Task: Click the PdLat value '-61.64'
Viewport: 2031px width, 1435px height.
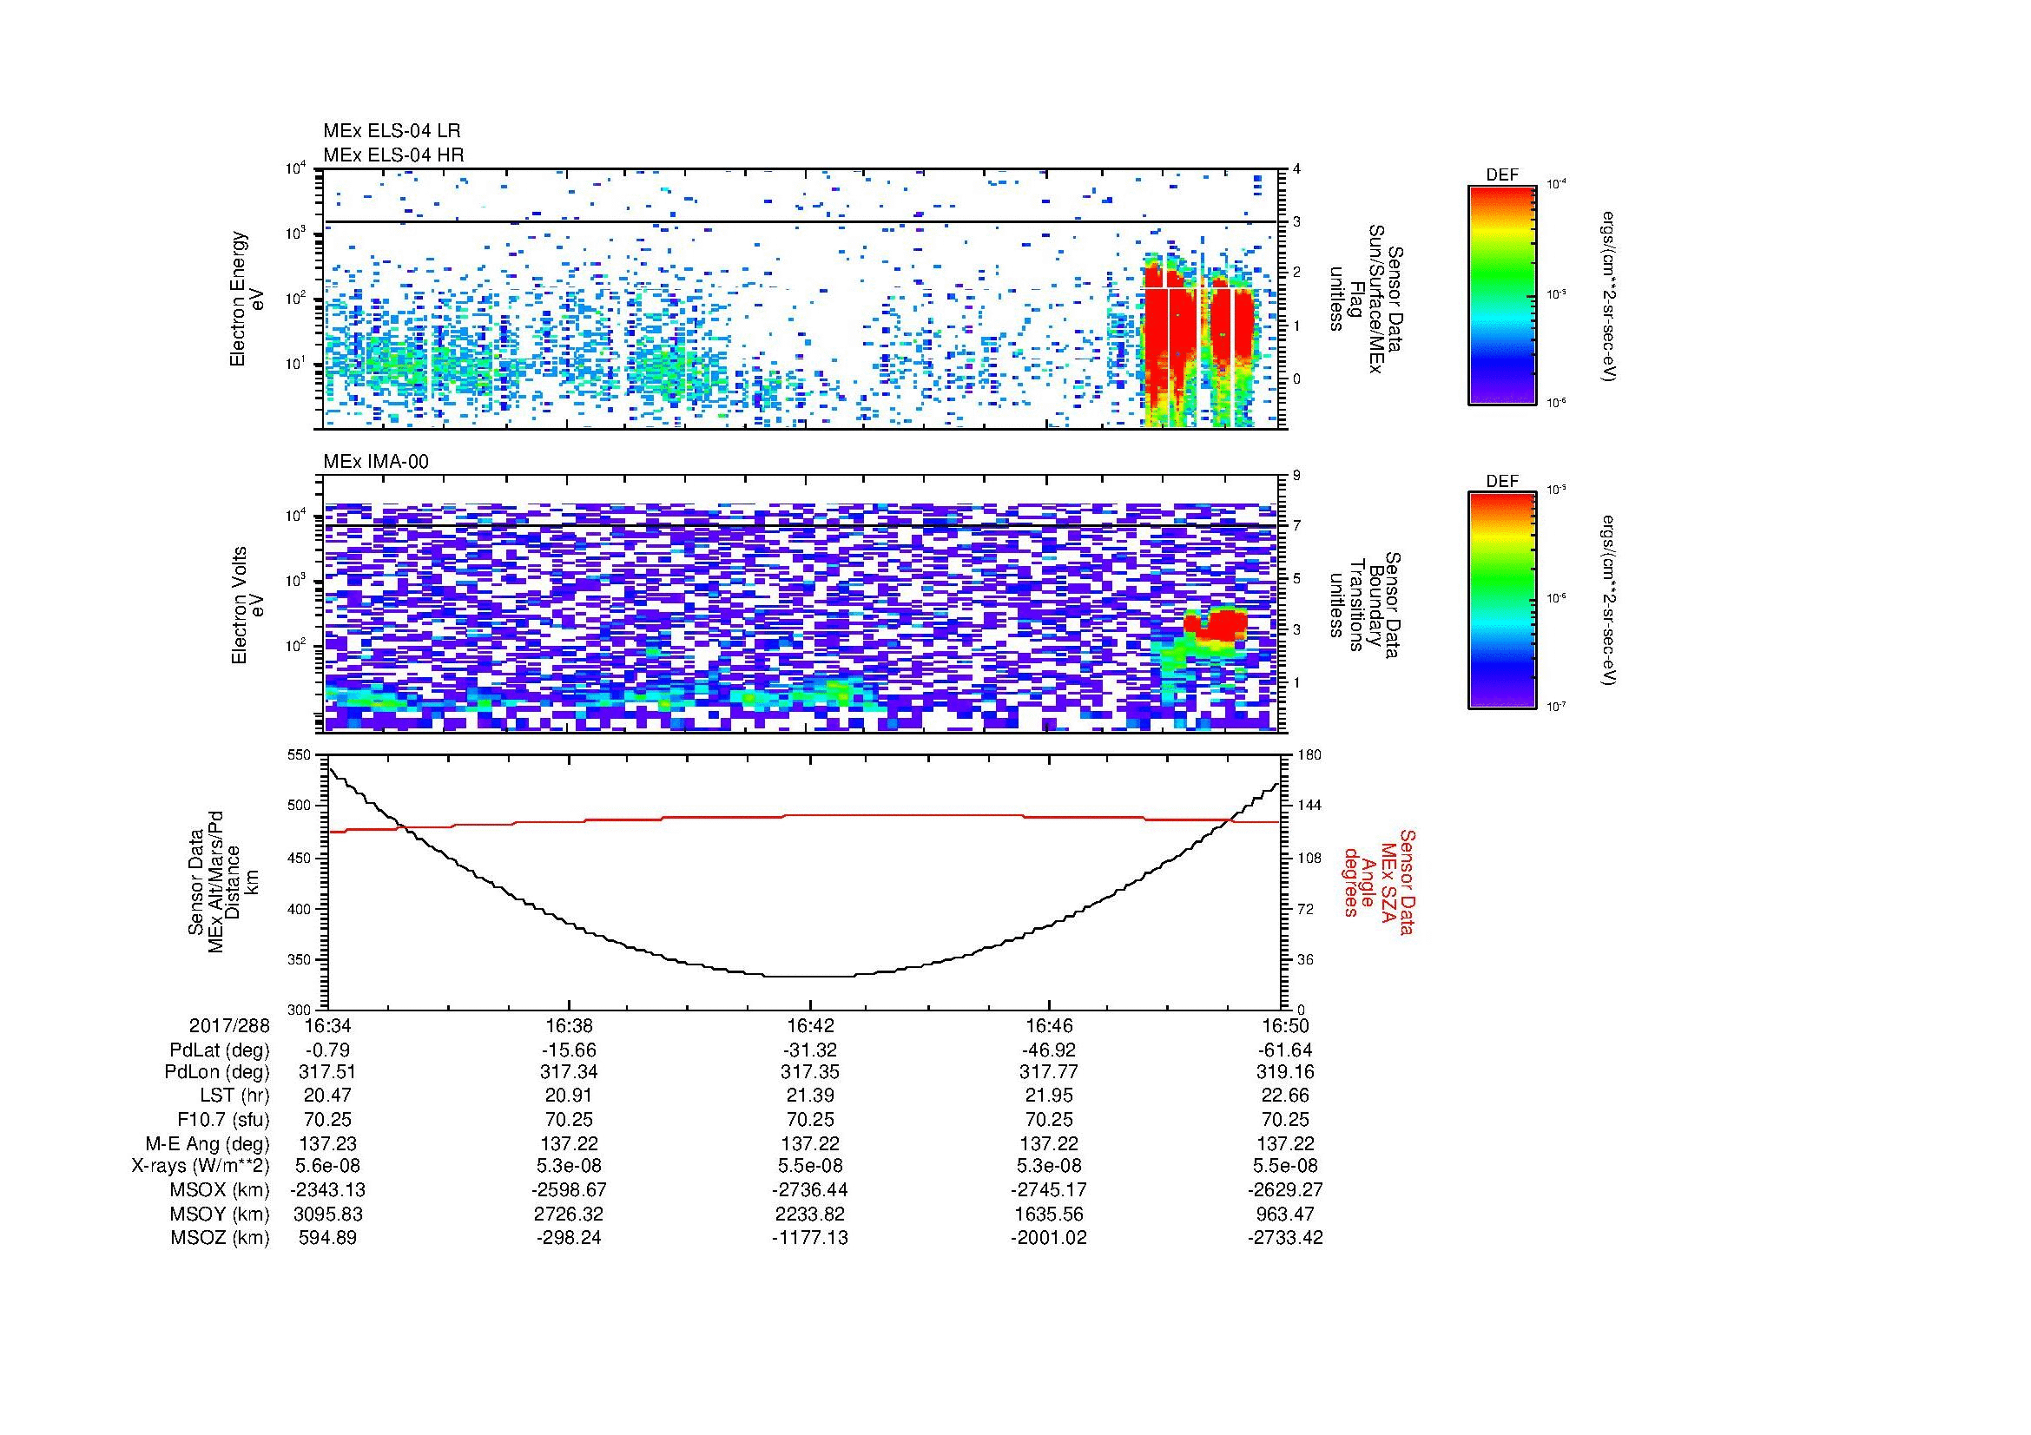Action: [1285, 1050]
